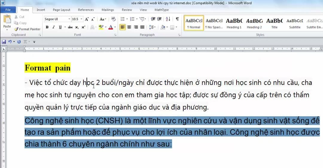Open the font color dropdown arrow
Screen dimensions: 323x168
point(115,27)
